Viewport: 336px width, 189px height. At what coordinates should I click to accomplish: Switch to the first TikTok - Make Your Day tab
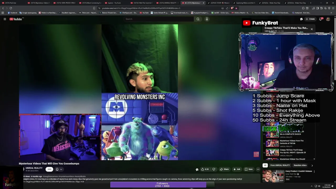click(270, 3)
